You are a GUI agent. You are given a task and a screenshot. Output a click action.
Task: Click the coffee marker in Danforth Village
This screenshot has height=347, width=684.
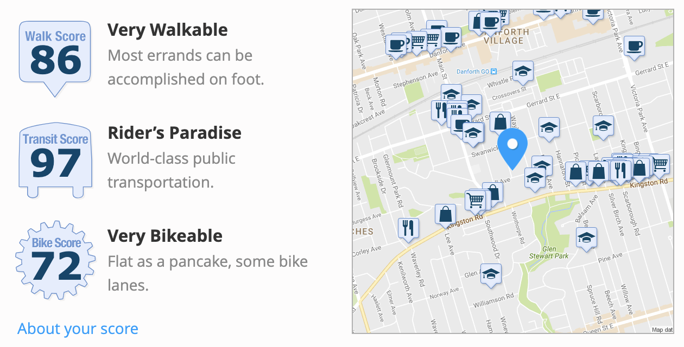point(491,23)
